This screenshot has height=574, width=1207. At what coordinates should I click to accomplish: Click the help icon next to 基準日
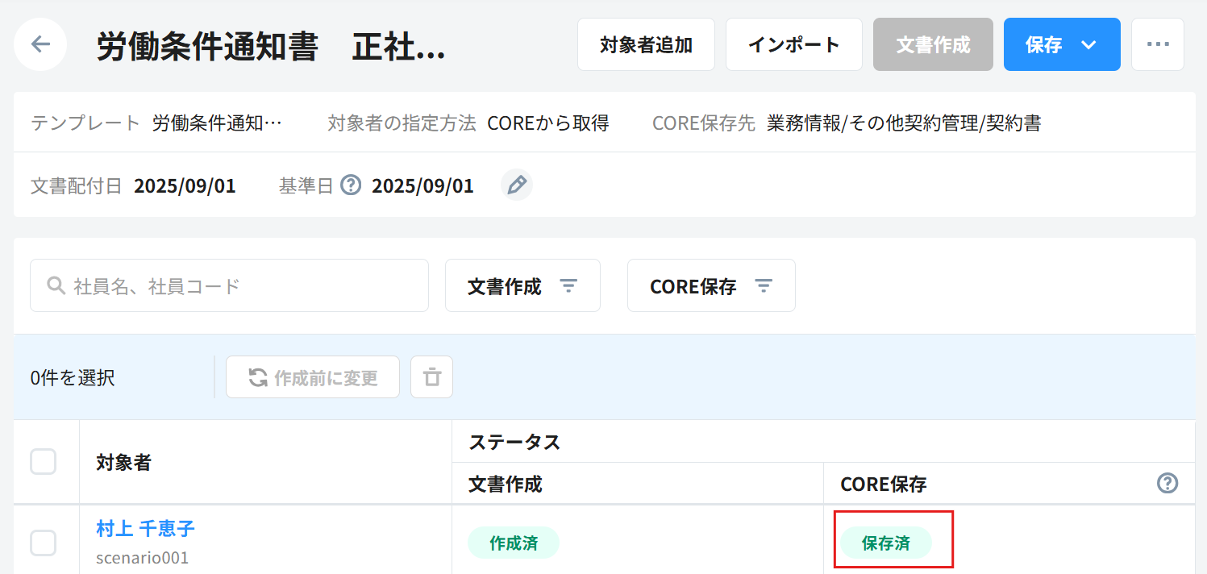351,185
